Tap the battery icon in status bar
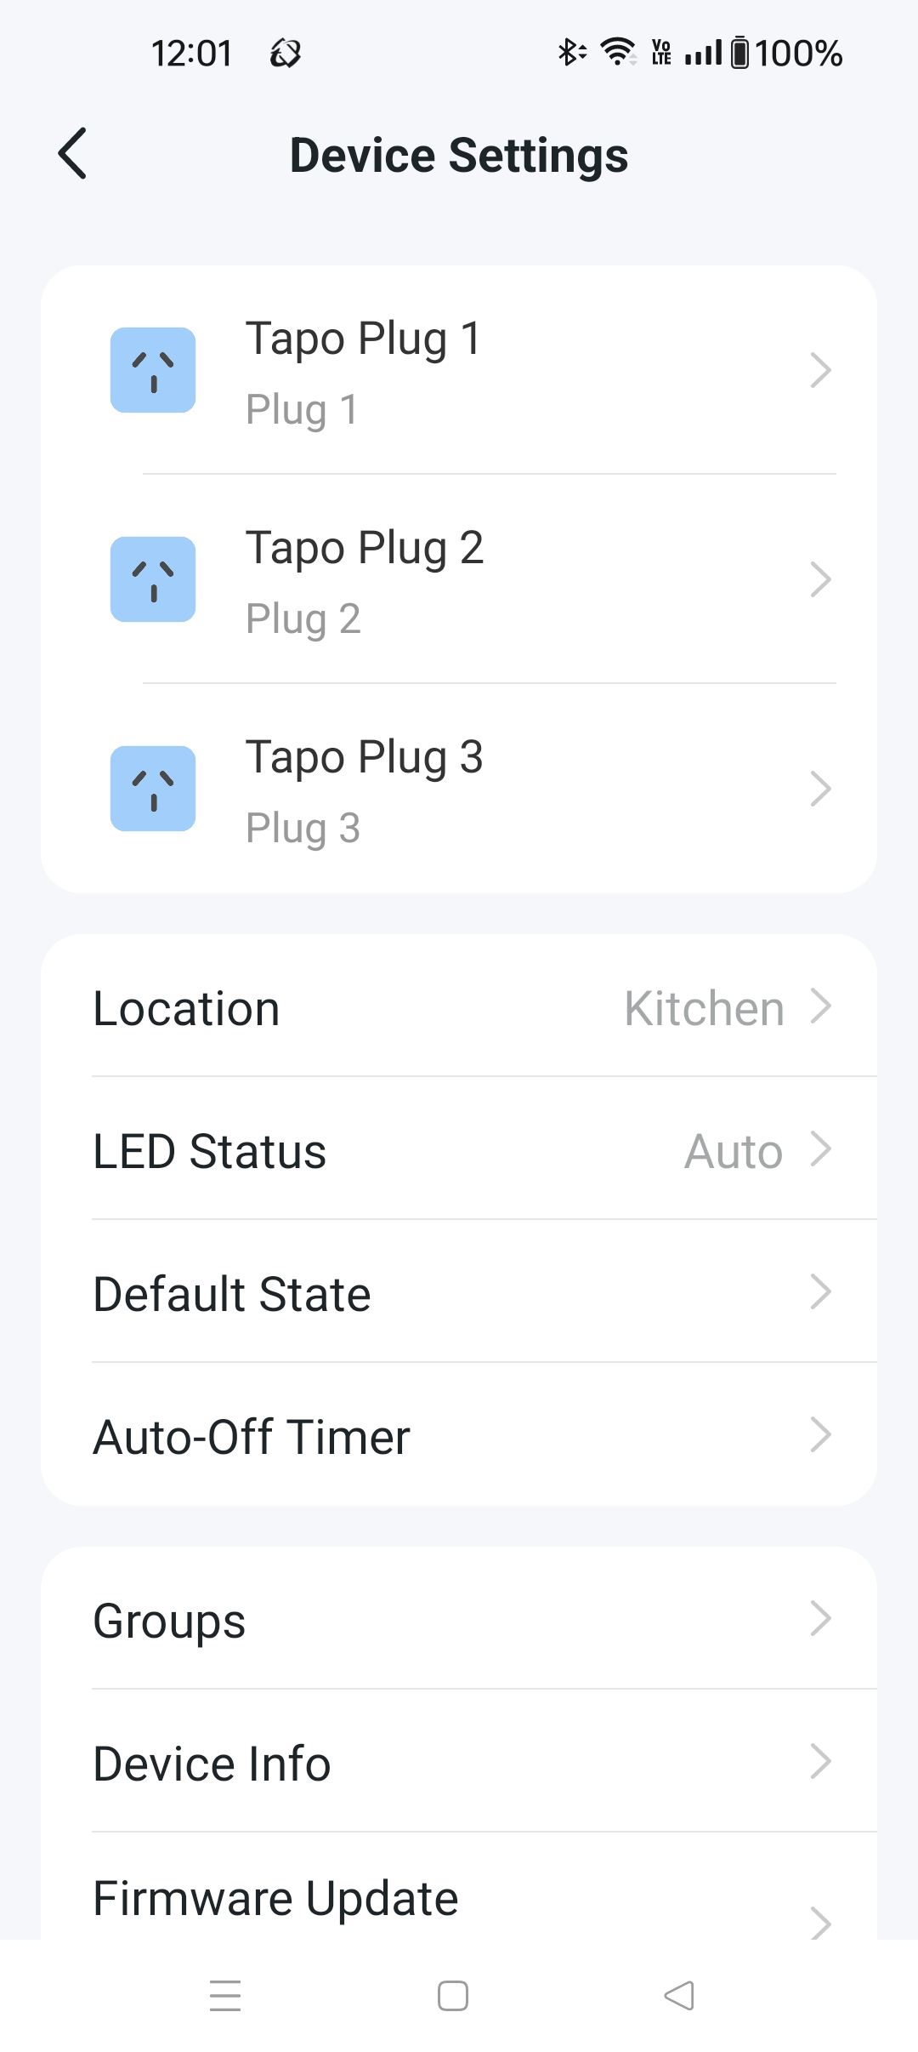Image resolution: width=918 pixels, height=2052 pixels. [x=740, y=53]
